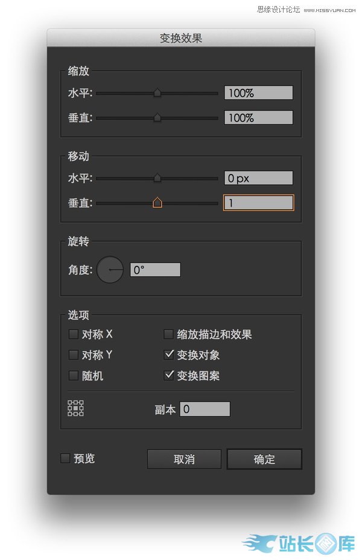This screenshot has height=560, width=362.
Task: Enable the 对称 Y checkbox
Action: pyautogui.click(x=73, y=355)
